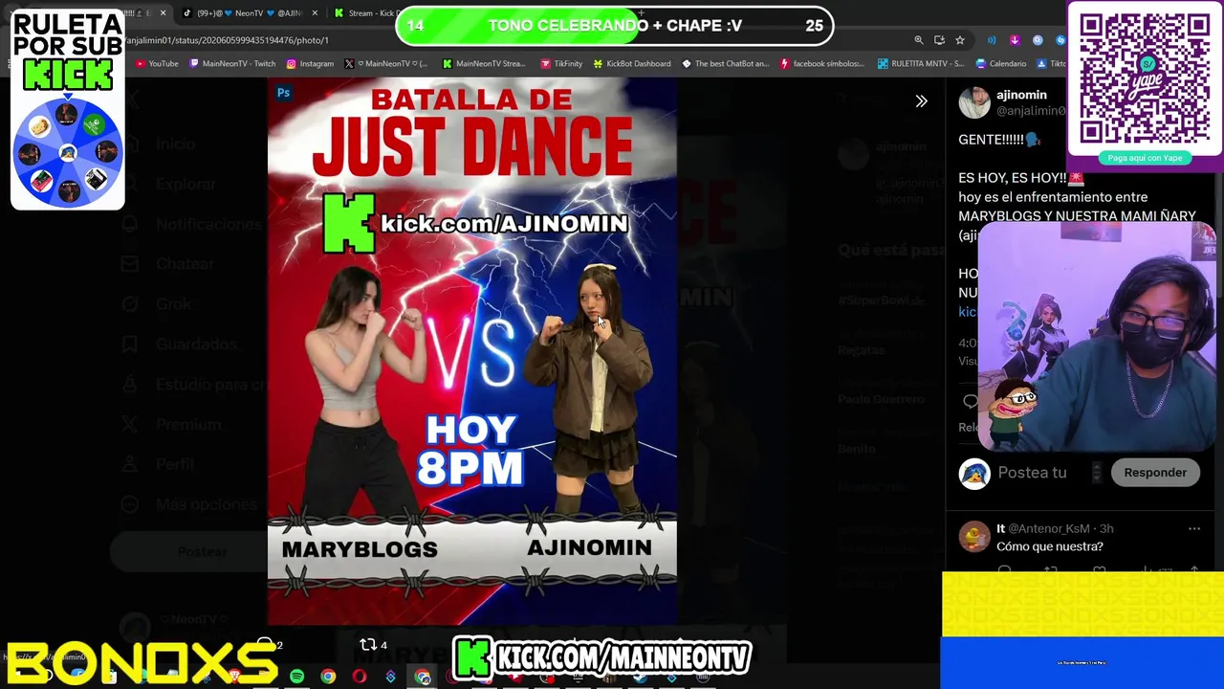Screen dimensions: 1224x689
Task: Open more options on Antenor_KsM reply
Action: tap(1193, 528)
